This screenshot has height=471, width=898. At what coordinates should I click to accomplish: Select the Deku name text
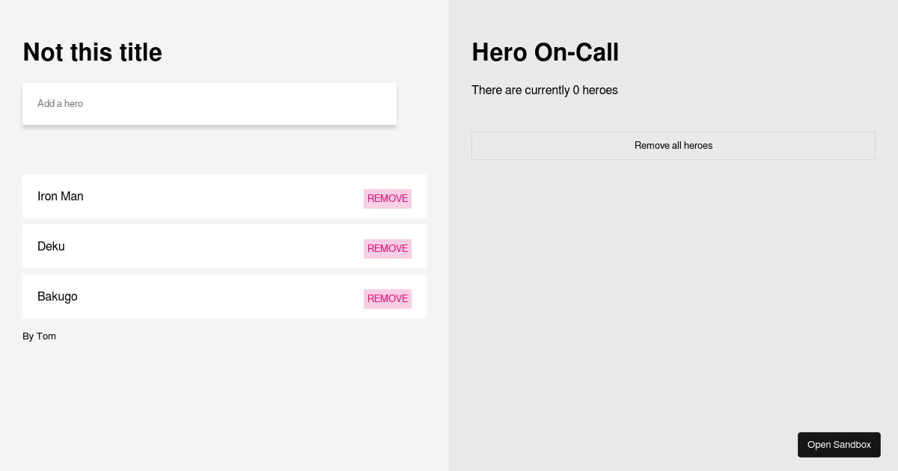(51, 247)
